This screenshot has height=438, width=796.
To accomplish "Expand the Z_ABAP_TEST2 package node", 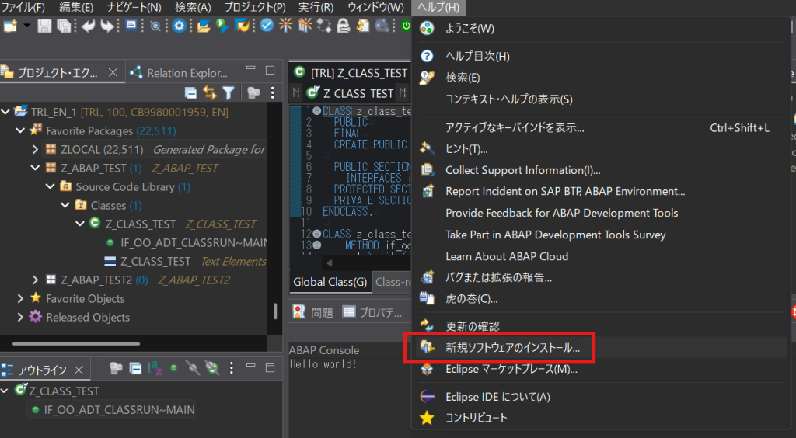I will pyautogui.click(x=35, y=280).
